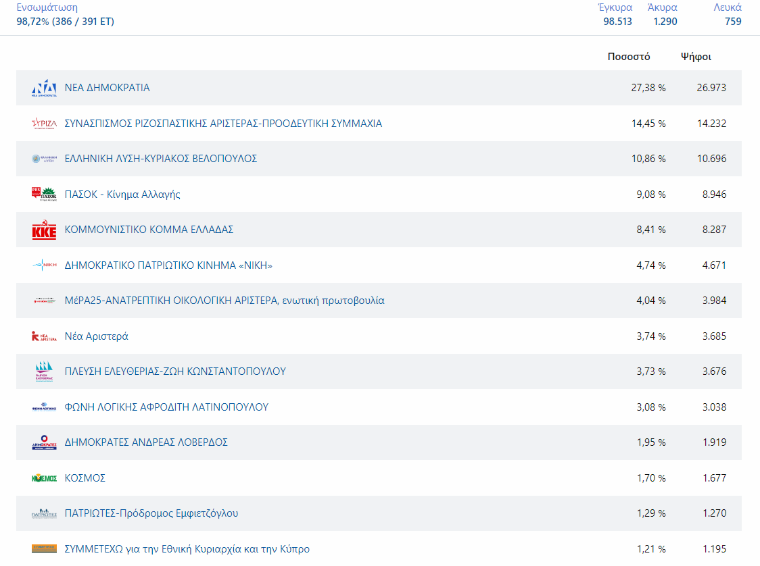Click Νέα Αριστερά percentage 3,74 %
This screenshot has width=760, height=566.
pyautogui.click(x=651, y=336)
